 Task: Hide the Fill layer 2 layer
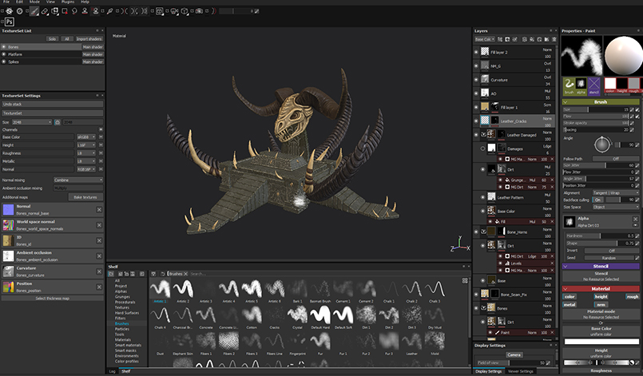click(x=476, y=52)
